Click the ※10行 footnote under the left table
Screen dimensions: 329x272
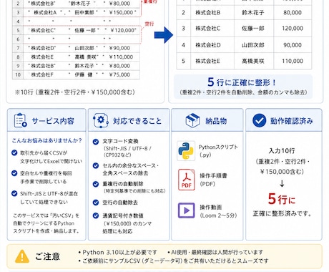click(x=75, y=92)
